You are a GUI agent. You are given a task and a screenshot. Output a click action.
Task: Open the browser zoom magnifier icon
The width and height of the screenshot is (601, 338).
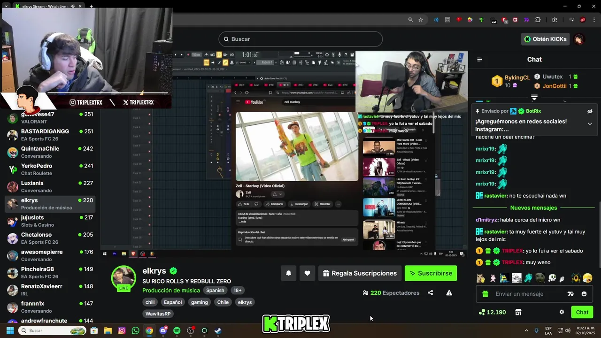tap(410, 20)
